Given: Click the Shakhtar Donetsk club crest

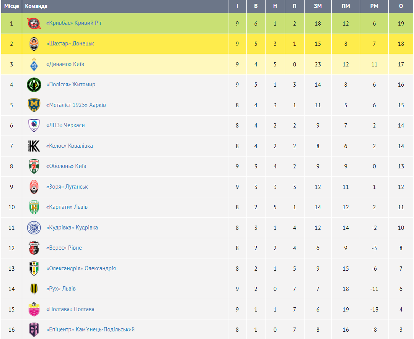Looking at the screenshot, I should click(34, 44).
